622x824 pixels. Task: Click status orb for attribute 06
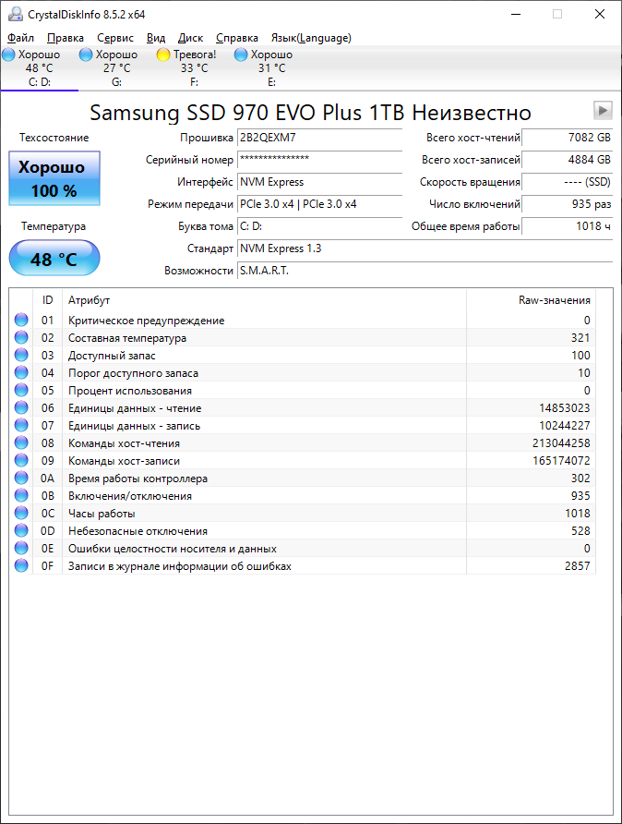(21, 407)
